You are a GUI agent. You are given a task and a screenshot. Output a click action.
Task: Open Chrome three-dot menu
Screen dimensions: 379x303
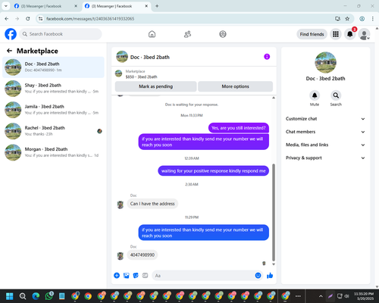pyautogui.click(x=372, y=19)
